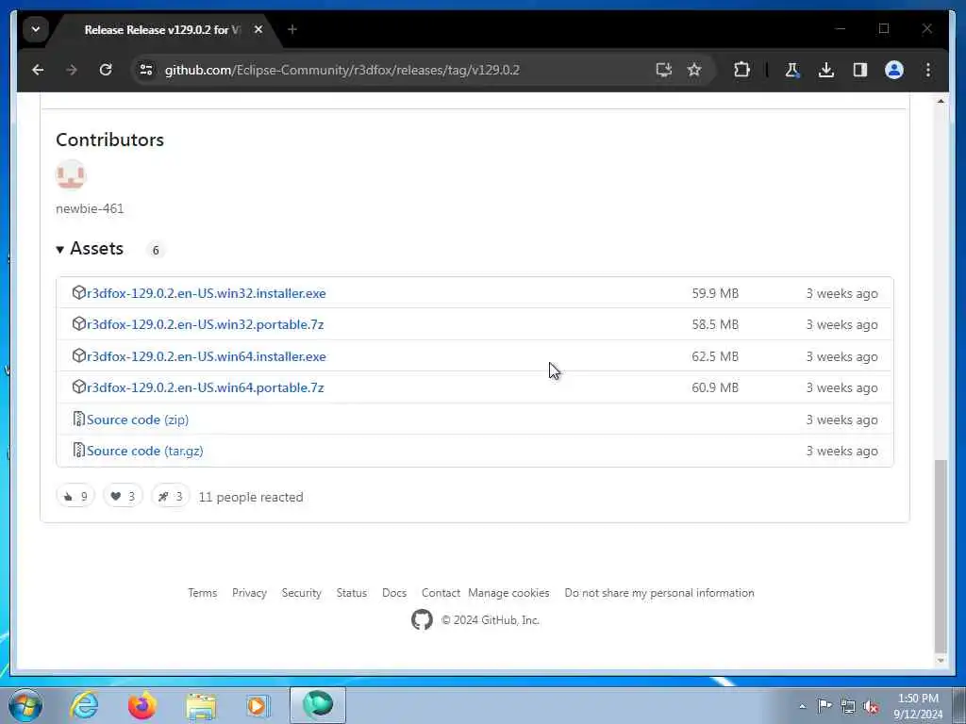
Task: Launch Internet Explorer from taskbar
Action: tap(84, 705)
